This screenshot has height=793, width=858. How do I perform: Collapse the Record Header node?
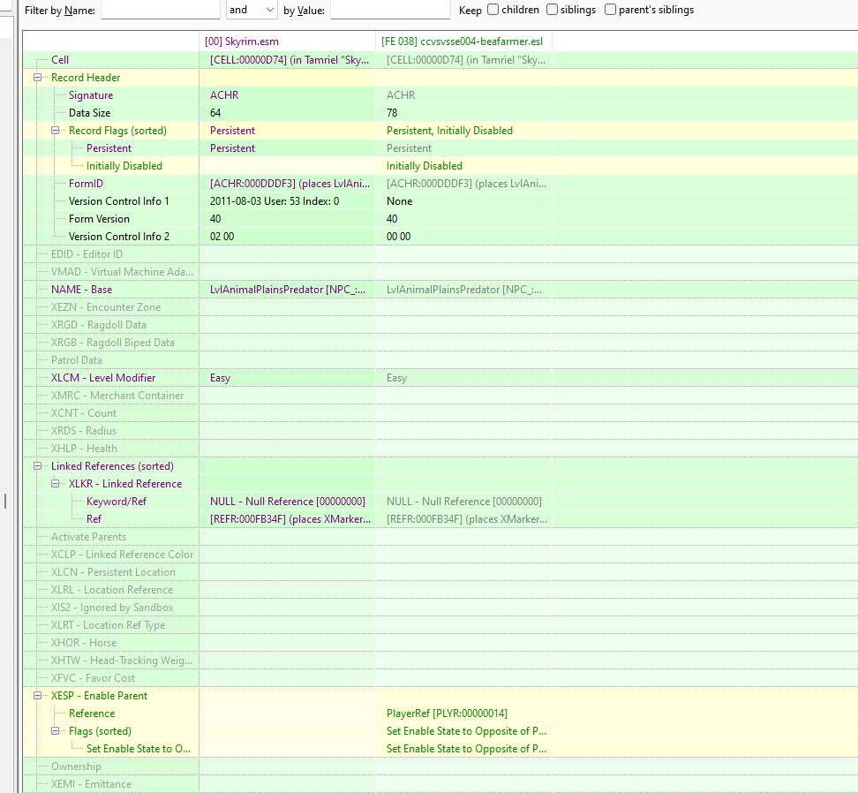click(38, 78)
